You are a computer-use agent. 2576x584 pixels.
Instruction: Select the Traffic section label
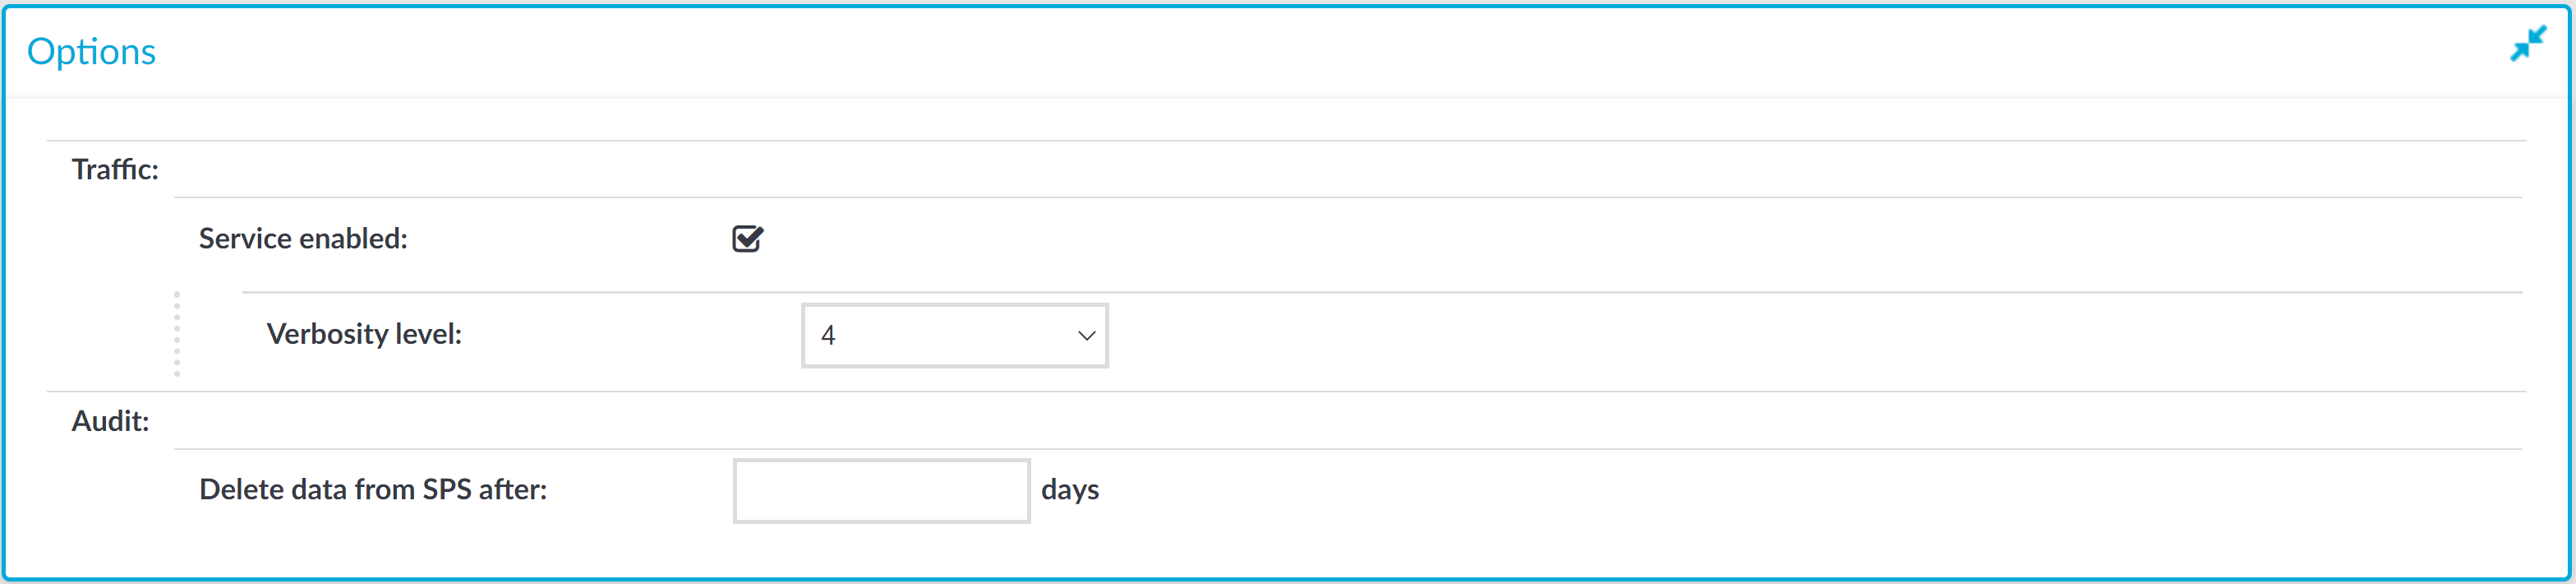click(x=115, y=169)
